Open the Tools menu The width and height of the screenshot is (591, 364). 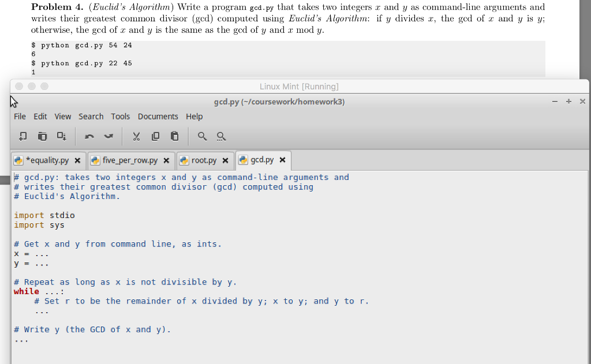click(120, 117)
